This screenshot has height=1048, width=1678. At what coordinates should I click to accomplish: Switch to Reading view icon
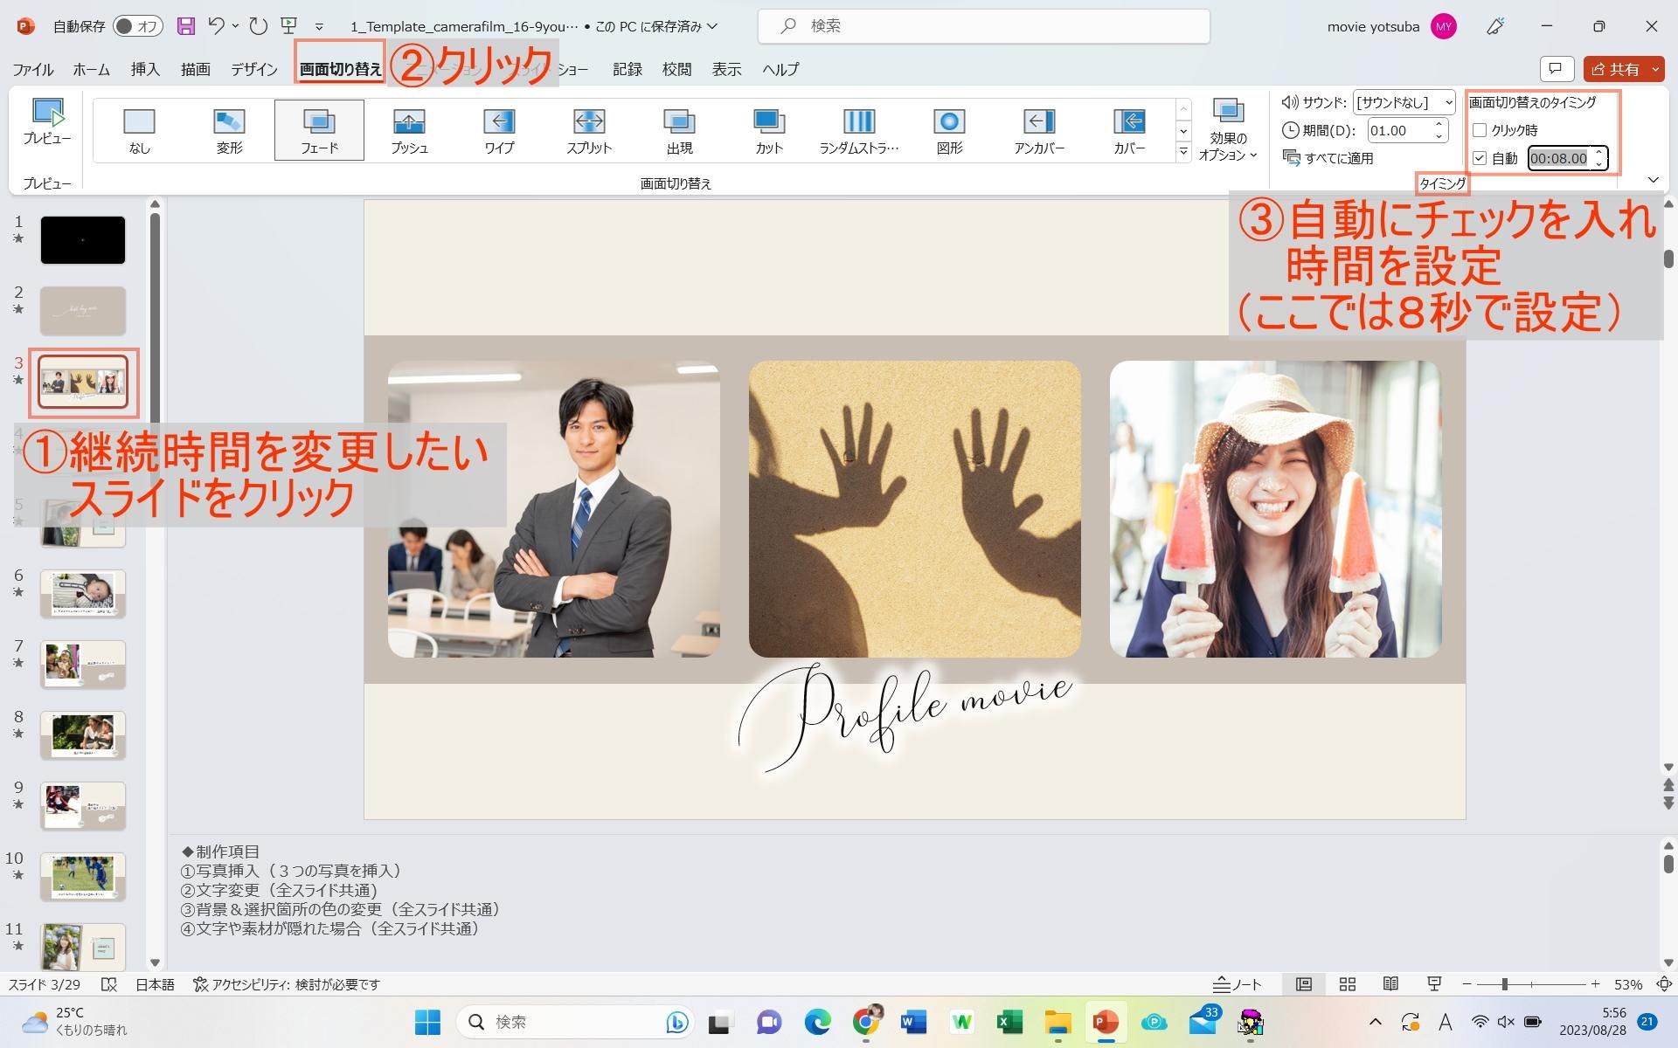coord(1390,984)
